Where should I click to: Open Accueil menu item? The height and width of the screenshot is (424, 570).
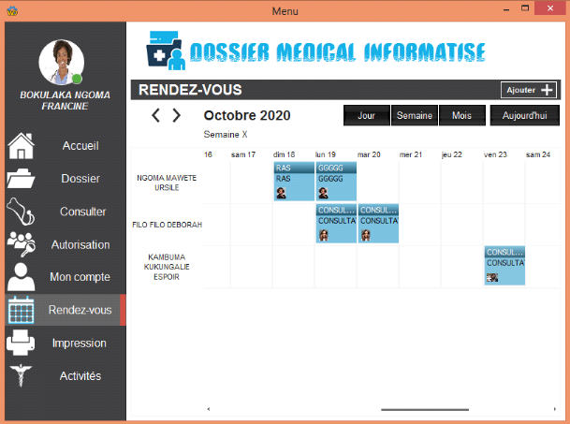point(80,146)
